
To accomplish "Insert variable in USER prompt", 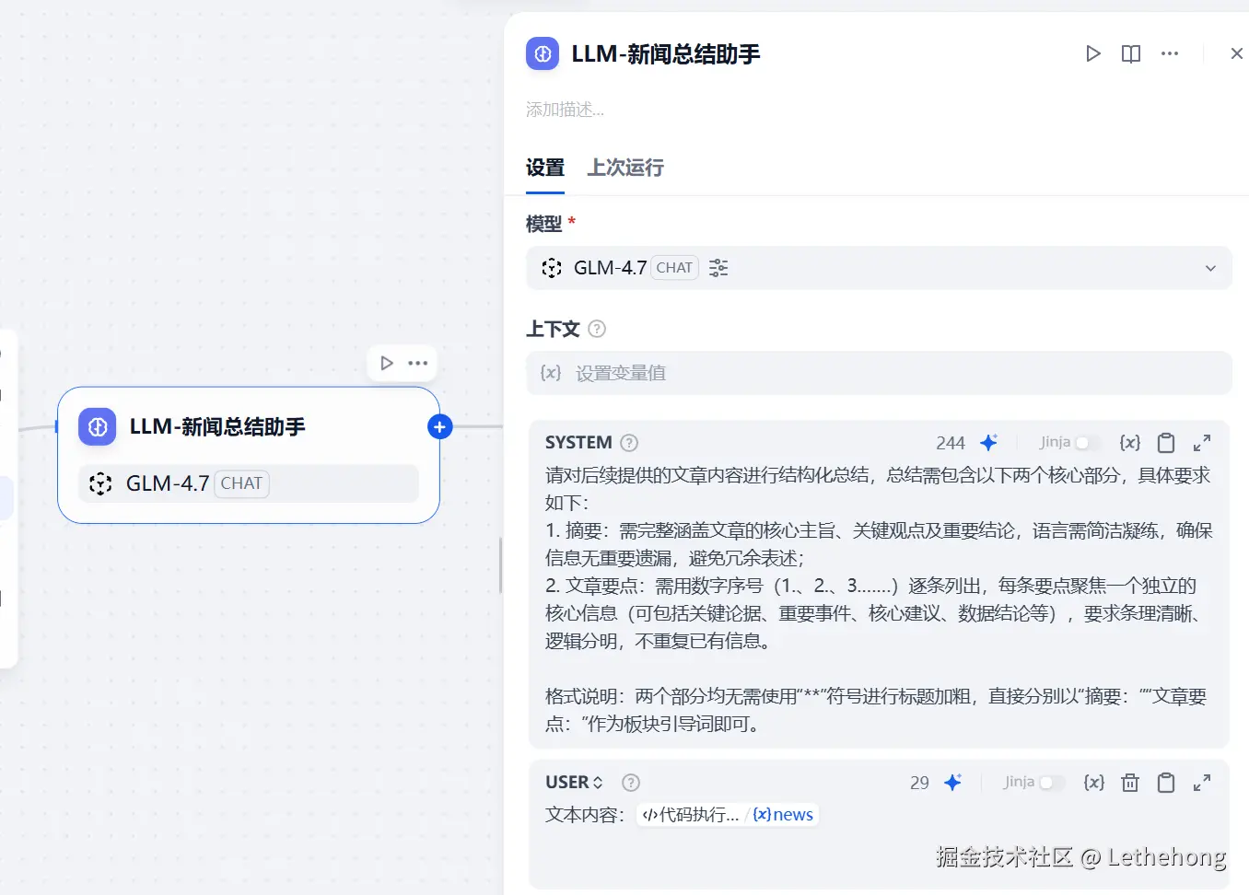I will point(1094,783).
